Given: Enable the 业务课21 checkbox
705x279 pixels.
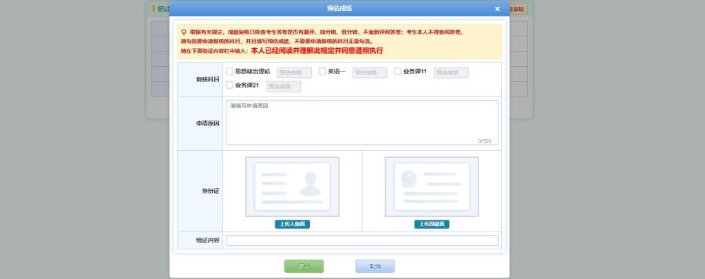Looking at the screenshot, I should 230,85.
